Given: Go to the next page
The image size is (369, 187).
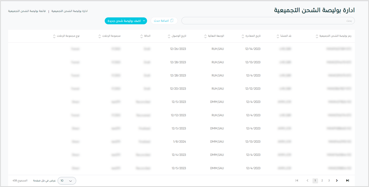Looking at the screenshot, I should point(337,181).
